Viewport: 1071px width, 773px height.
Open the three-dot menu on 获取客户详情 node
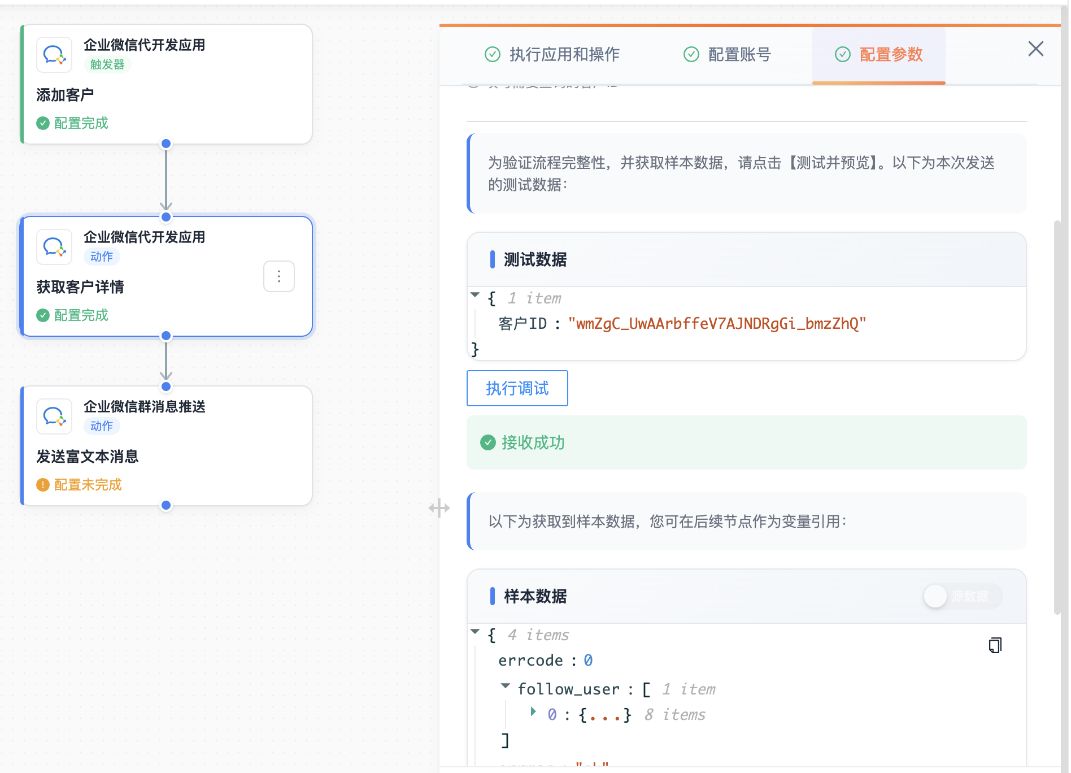tap(279, 276)
